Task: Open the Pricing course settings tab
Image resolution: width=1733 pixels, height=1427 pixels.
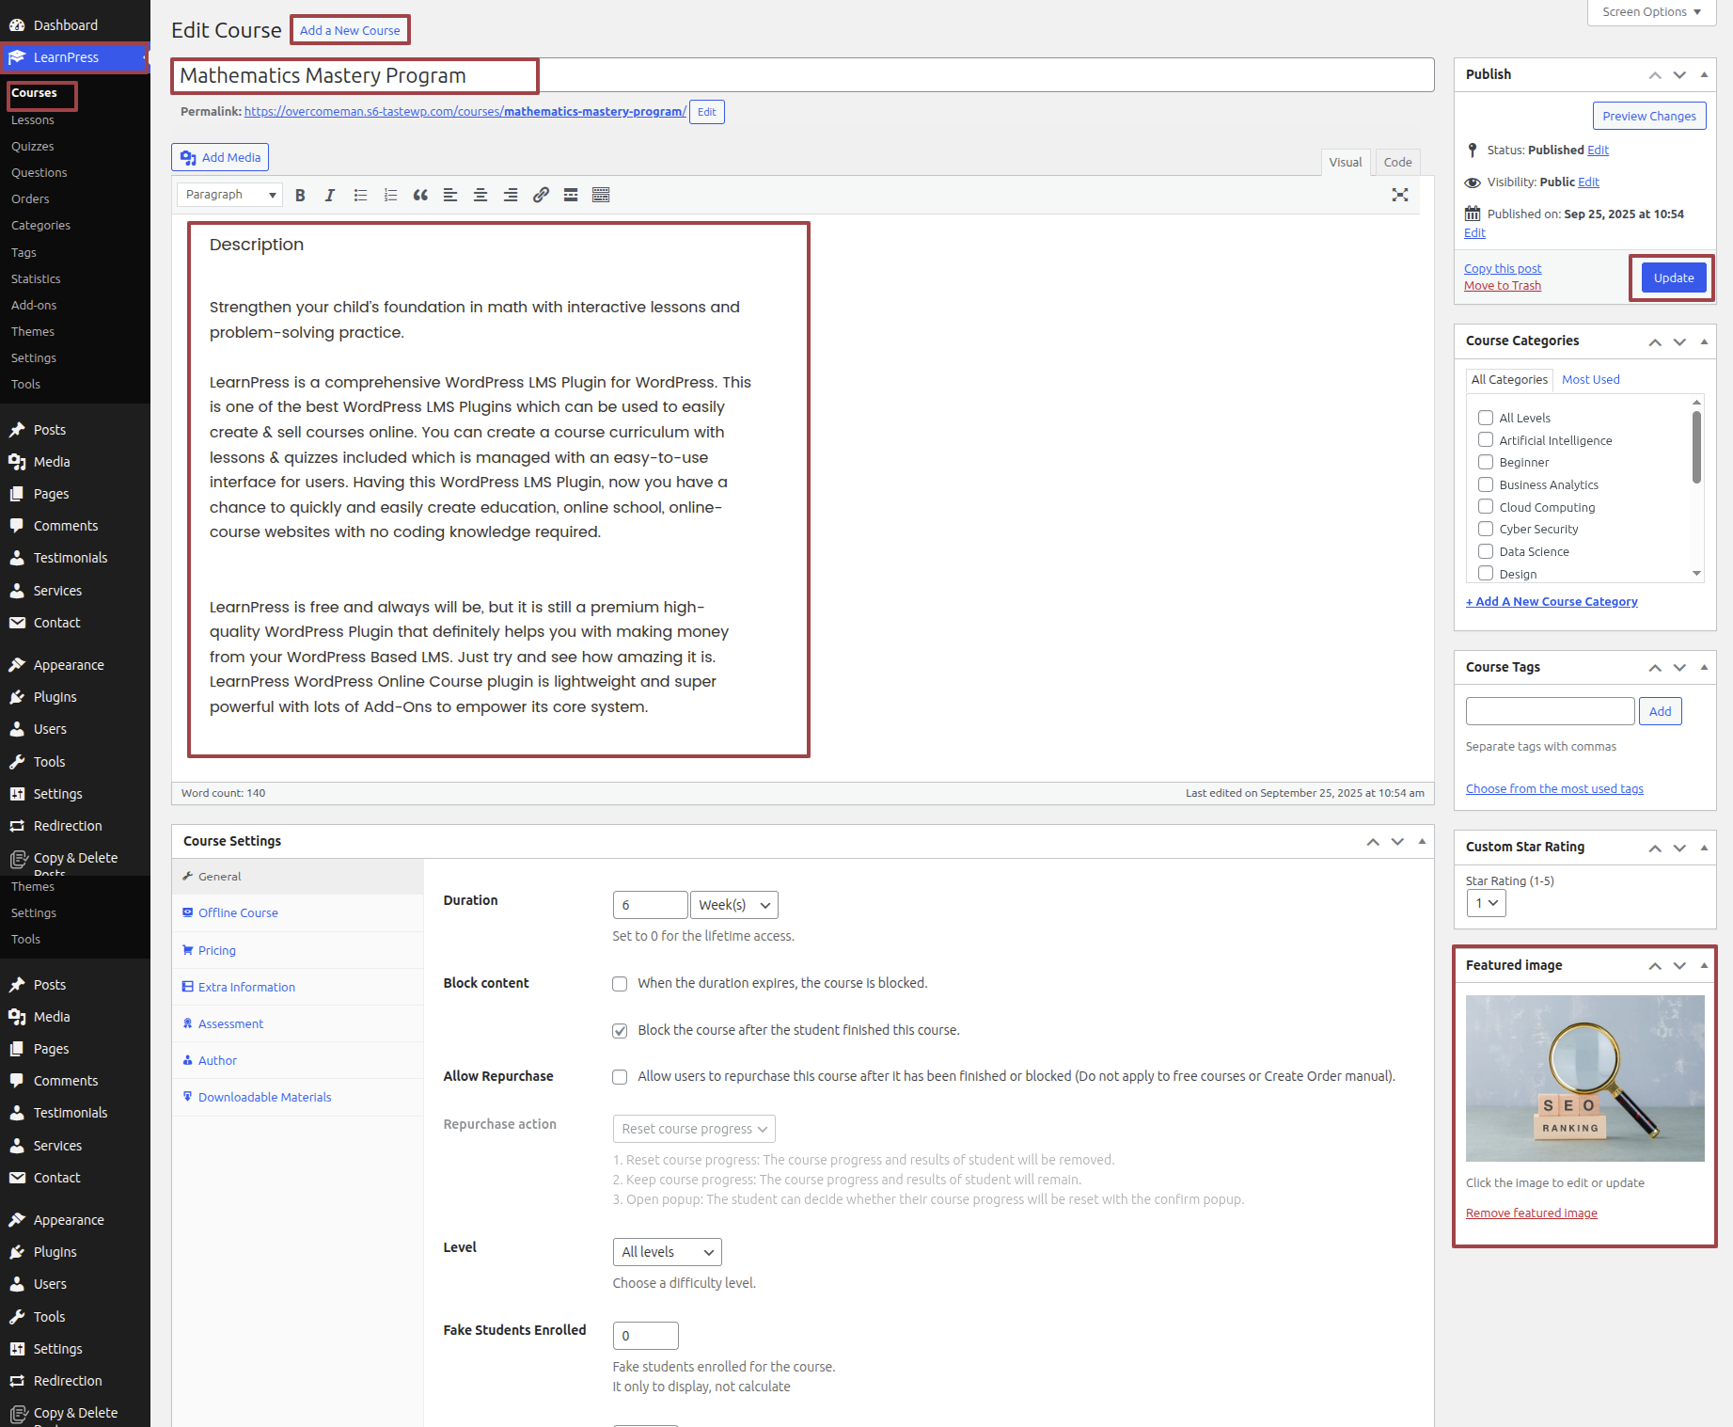Action: click(x=217, y=950)
